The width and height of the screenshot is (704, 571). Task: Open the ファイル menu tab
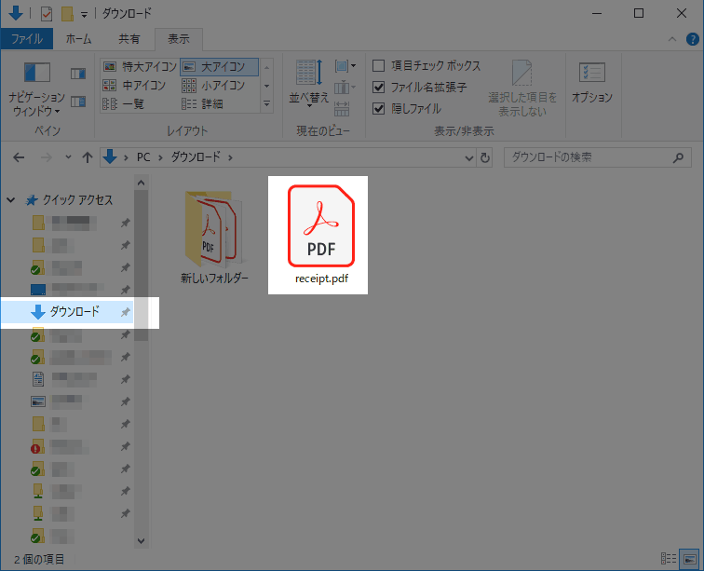(27, 39)
